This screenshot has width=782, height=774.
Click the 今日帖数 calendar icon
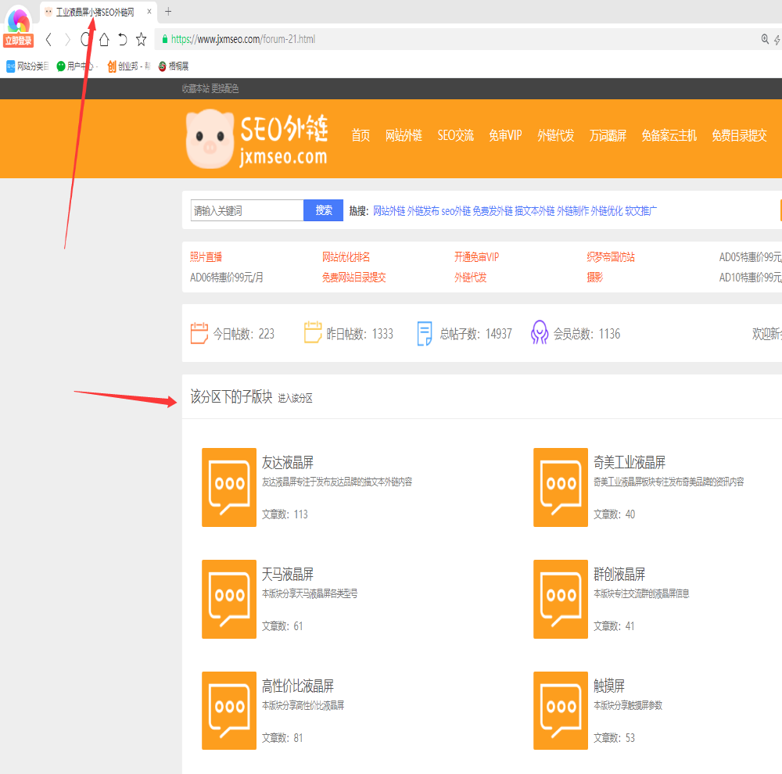199,332
